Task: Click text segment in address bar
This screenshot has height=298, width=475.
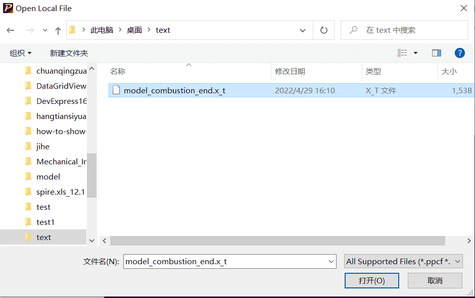Action: (x=163, y=30)
